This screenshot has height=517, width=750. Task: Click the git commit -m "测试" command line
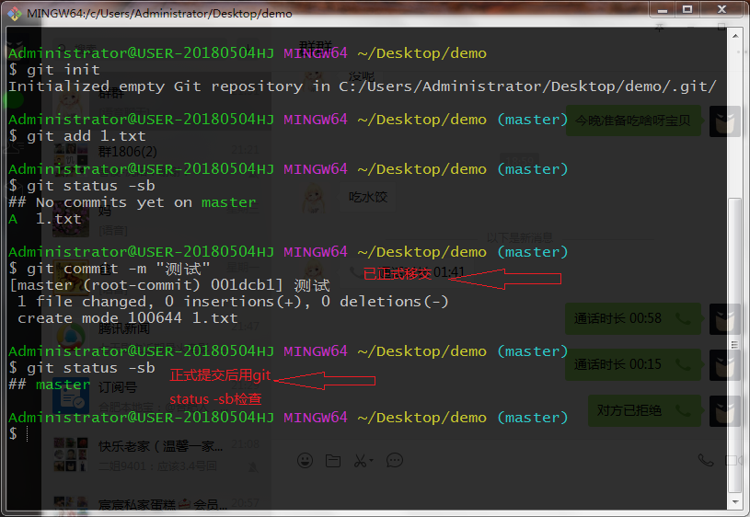(110, 269)
